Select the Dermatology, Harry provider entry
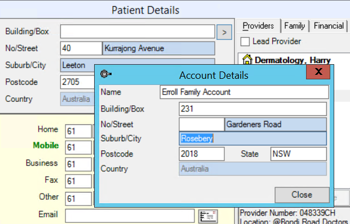350x224 pixels. (293, 60)
